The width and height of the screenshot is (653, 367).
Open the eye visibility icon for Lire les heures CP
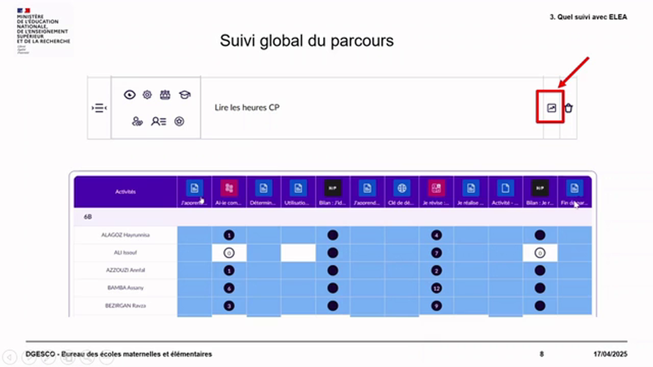pyautogui.click(x=130, y=95)
